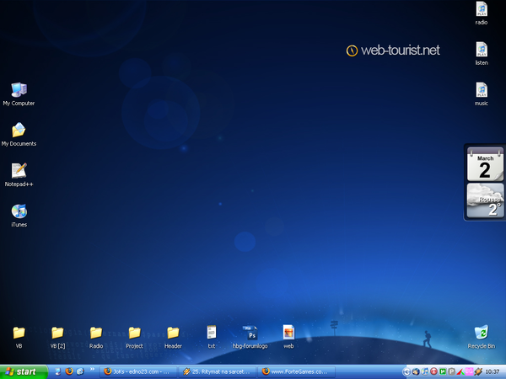Switch to www.ForteGames.com Firefox window
The height and width of the screenshot is (379, 506).
[x=297, y=372]
